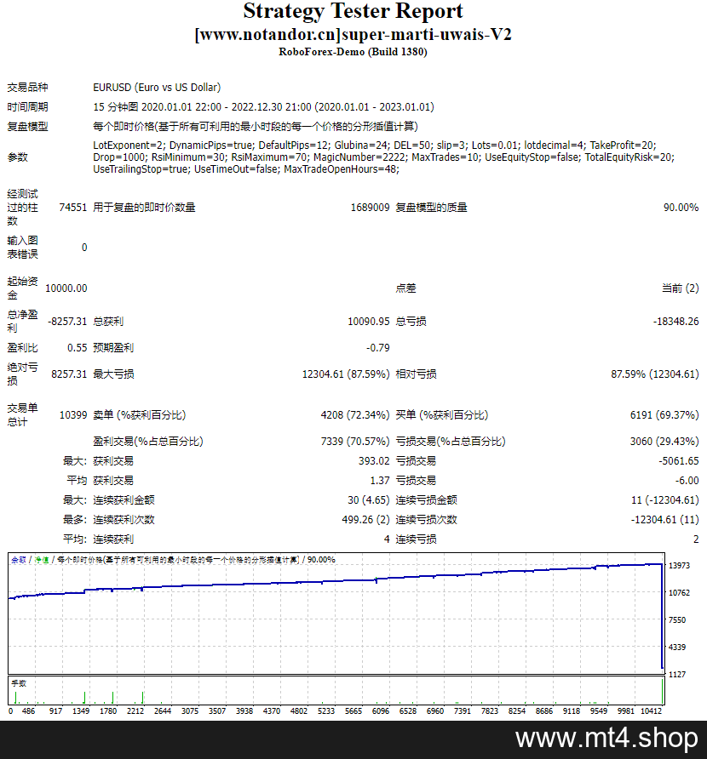Select the value 11 (-12304.61)
The height and width of the screenshot is (759, 707).
click(665, 500)
